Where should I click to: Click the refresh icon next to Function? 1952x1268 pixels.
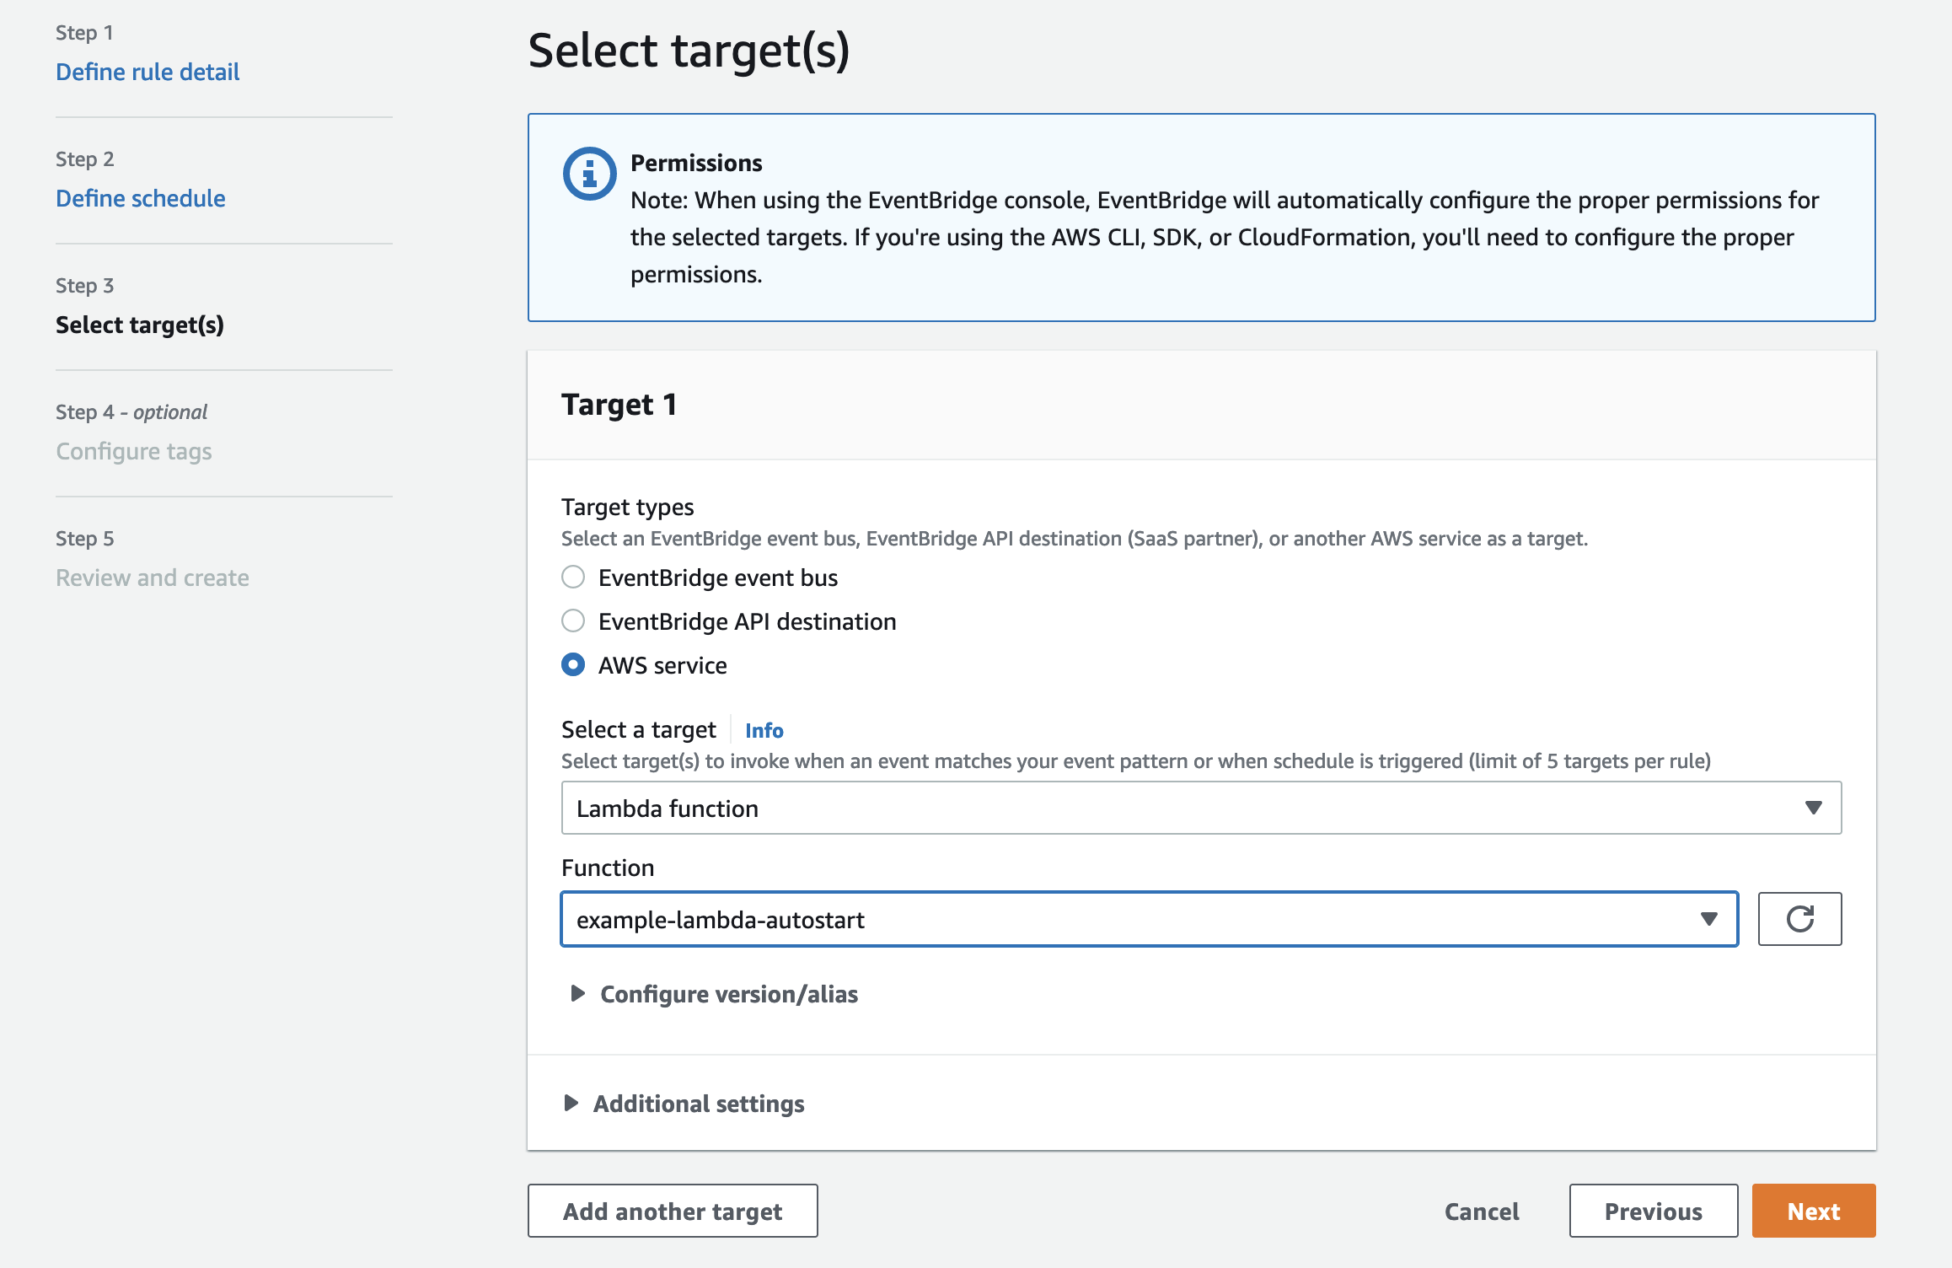[1799, 918]
